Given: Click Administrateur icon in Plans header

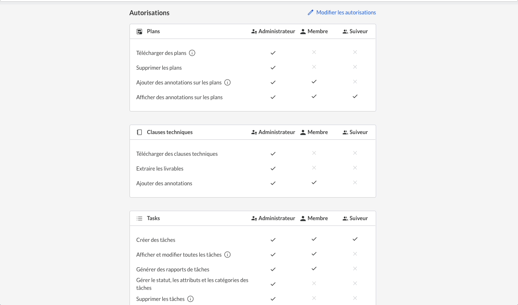Looking at the screenshot, I should [254, 32].
